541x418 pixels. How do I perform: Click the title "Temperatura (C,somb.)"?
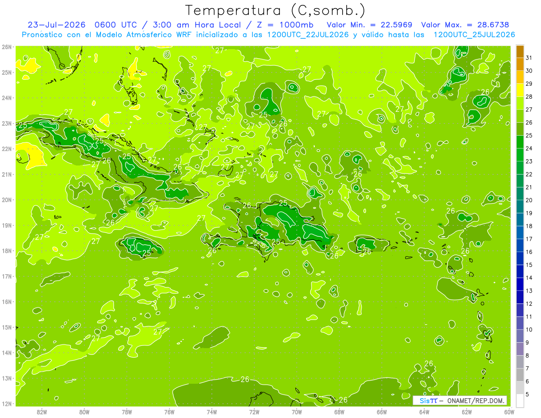click(275, 10)
